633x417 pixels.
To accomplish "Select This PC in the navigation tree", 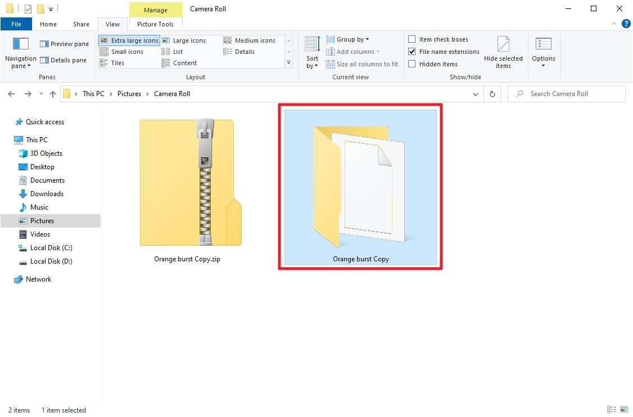I will point(31,140).
